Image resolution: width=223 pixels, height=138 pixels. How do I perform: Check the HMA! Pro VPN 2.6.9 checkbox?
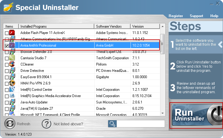tap(7, 84)
